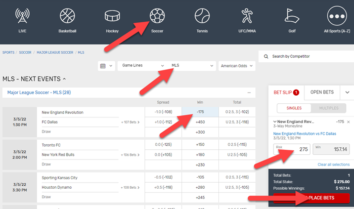Open the Bet Slip tab
Viewport: 354px width, 209px height.
(x=286, y=92)
